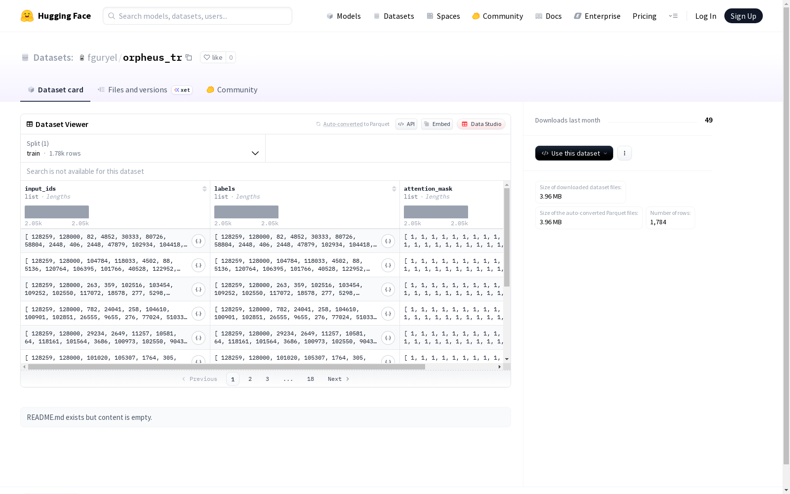Expand first row labels cell starting 128259, 128000, 82

click(388, 241)
